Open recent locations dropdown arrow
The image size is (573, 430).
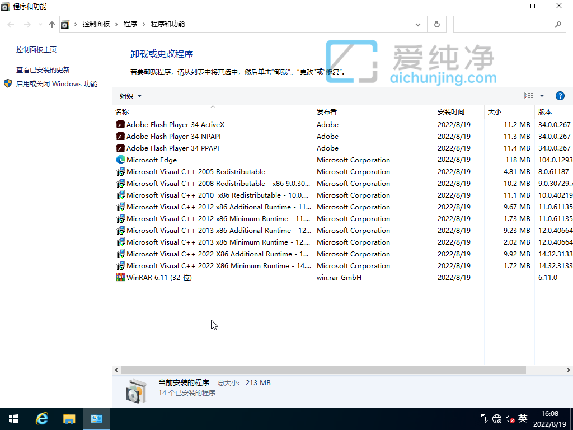tap(40, 25)
